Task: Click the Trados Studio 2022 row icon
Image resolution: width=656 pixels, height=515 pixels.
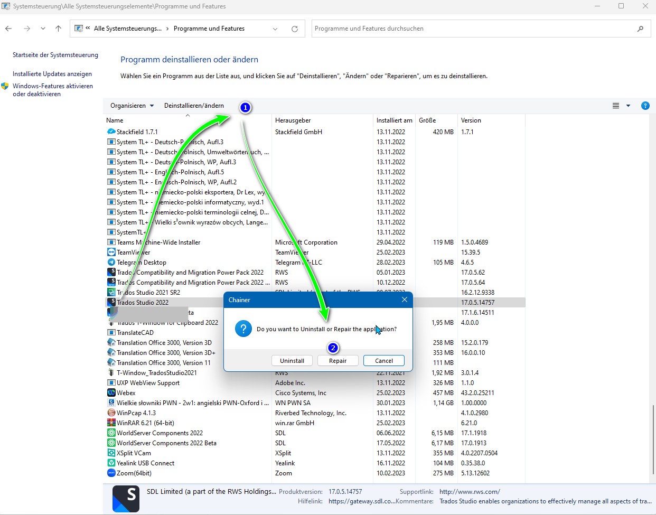Action: [111, 303]
